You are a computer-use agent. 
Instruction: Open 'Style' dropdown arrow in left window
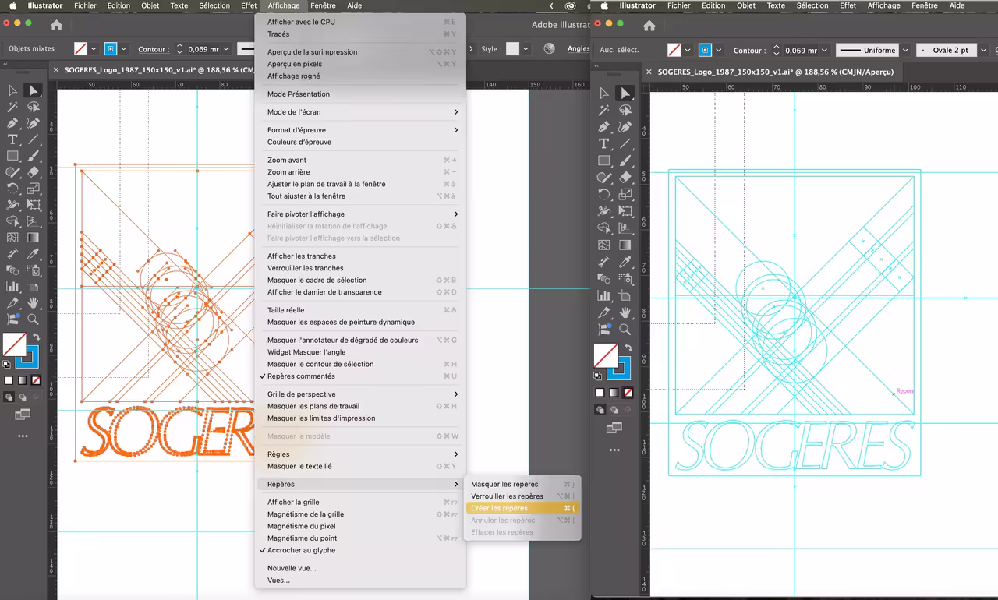tap(526, 49)
